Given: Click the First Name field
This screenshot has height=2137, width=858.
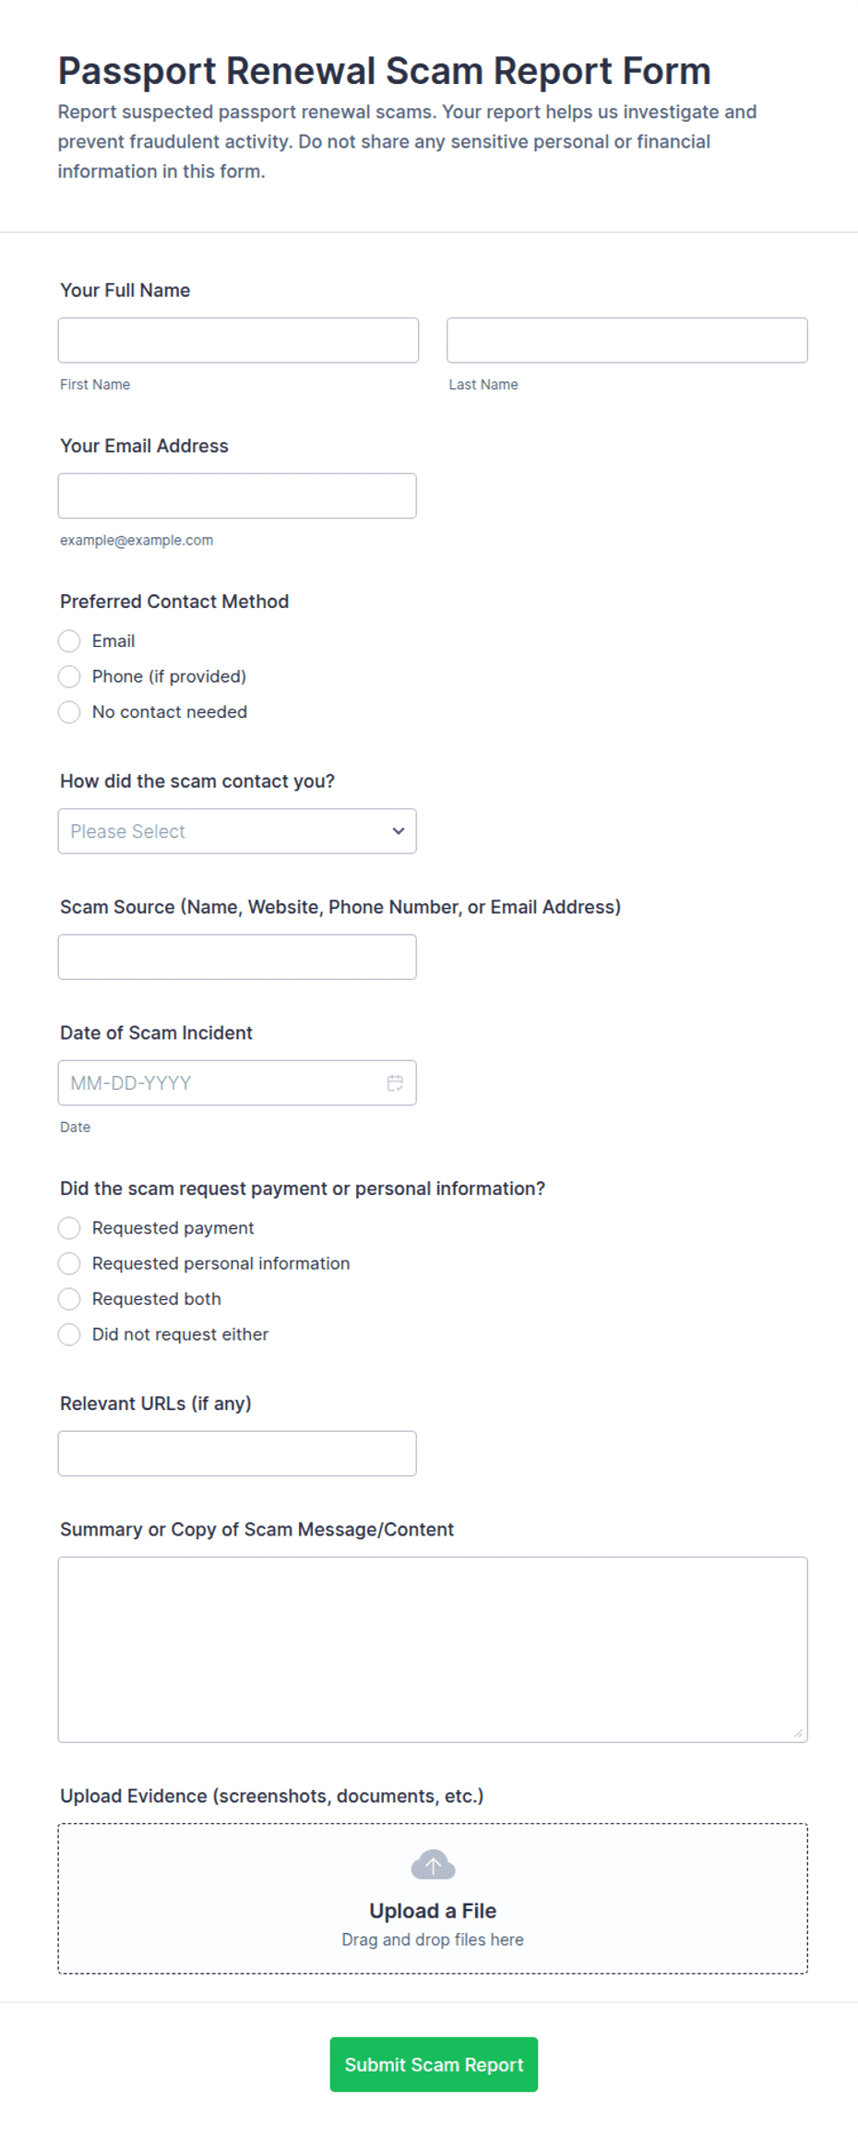Looking at the screenshot, I should click(238, 340).
